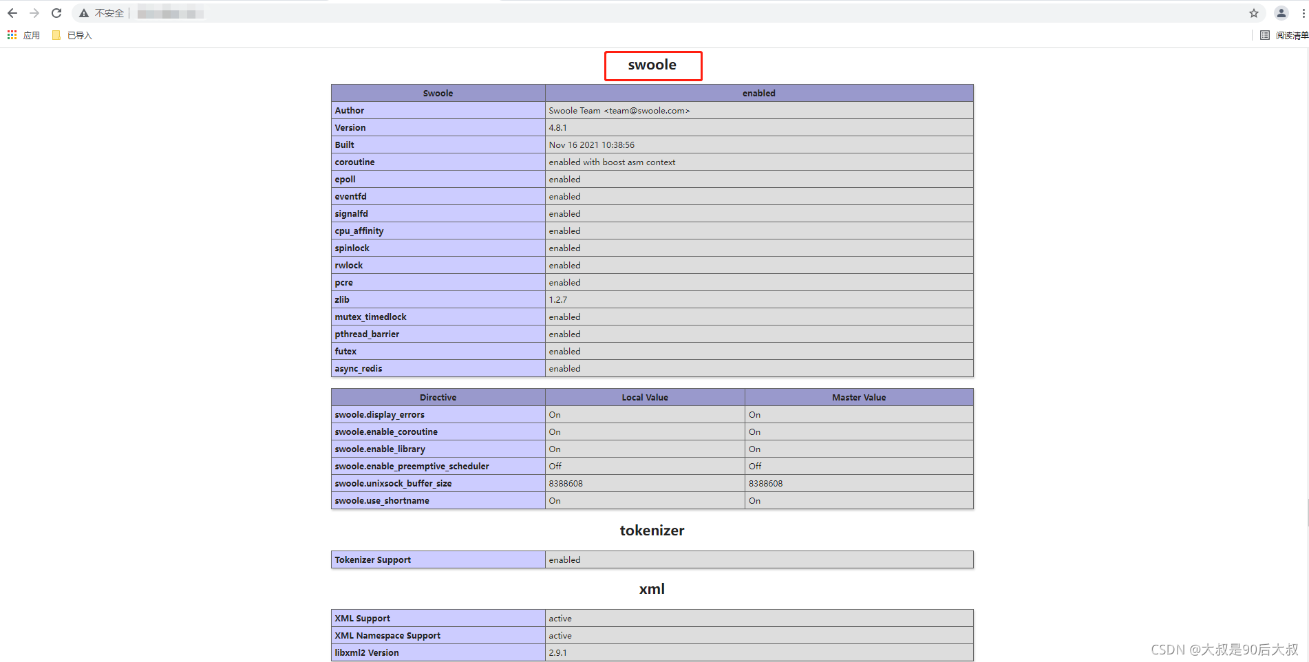Click the tokenizer section heading
1309x662 pixels.
pos(652,531)
